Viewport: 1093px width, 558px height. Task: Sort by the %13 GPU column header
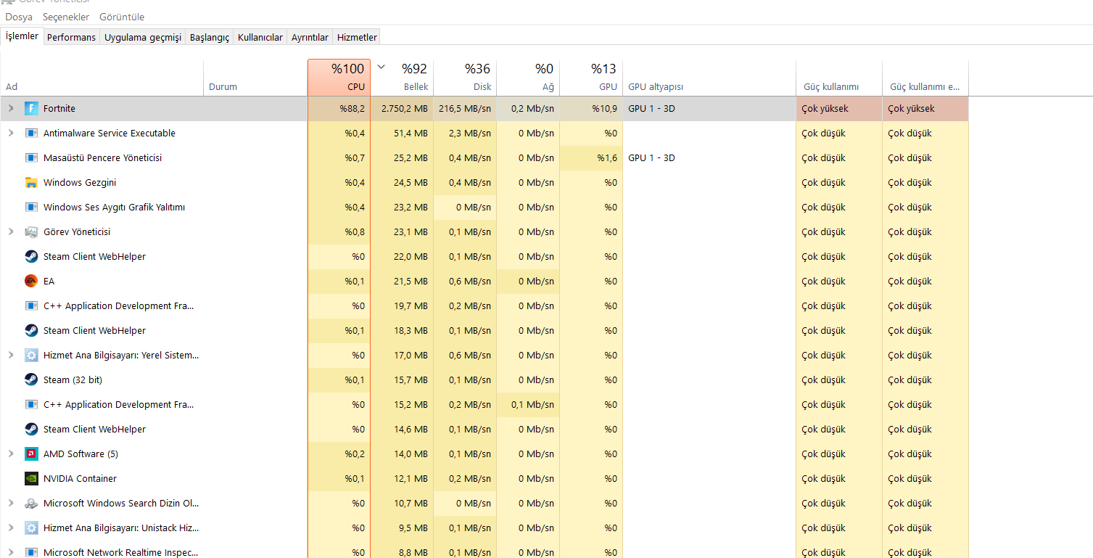tap(591, 78)
